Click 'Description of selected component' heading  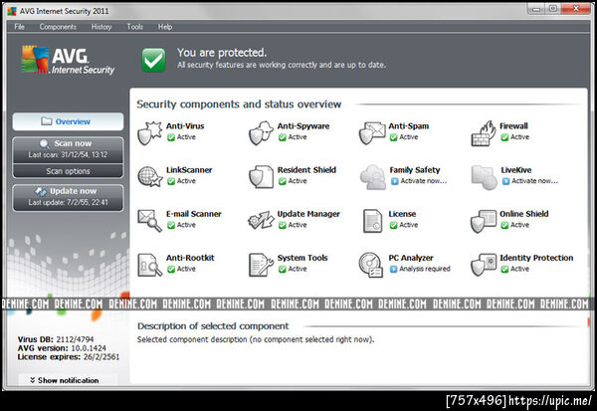pyautogui.click(x=213, y=326)
